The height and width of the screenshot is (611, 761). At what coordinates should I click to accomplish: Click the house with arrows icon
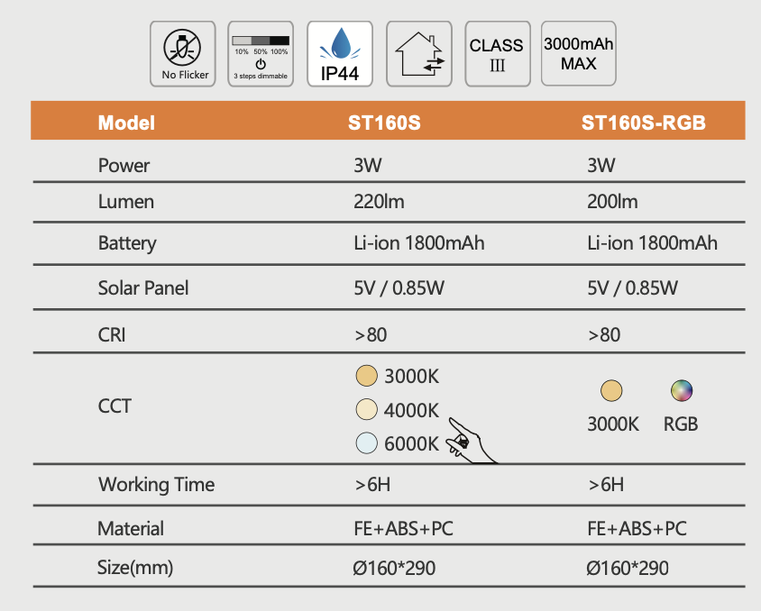[x=417, y=54]
